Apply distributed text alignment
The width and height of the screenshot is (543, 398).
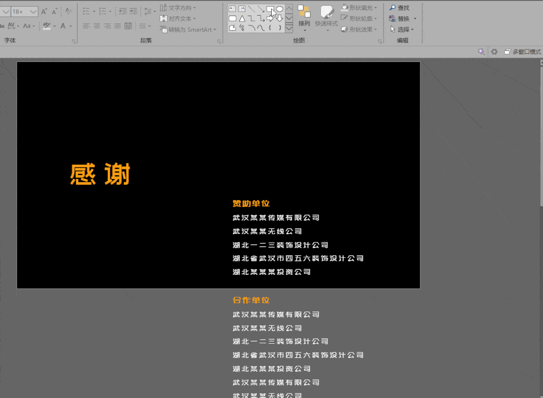(x=128, y=26)
